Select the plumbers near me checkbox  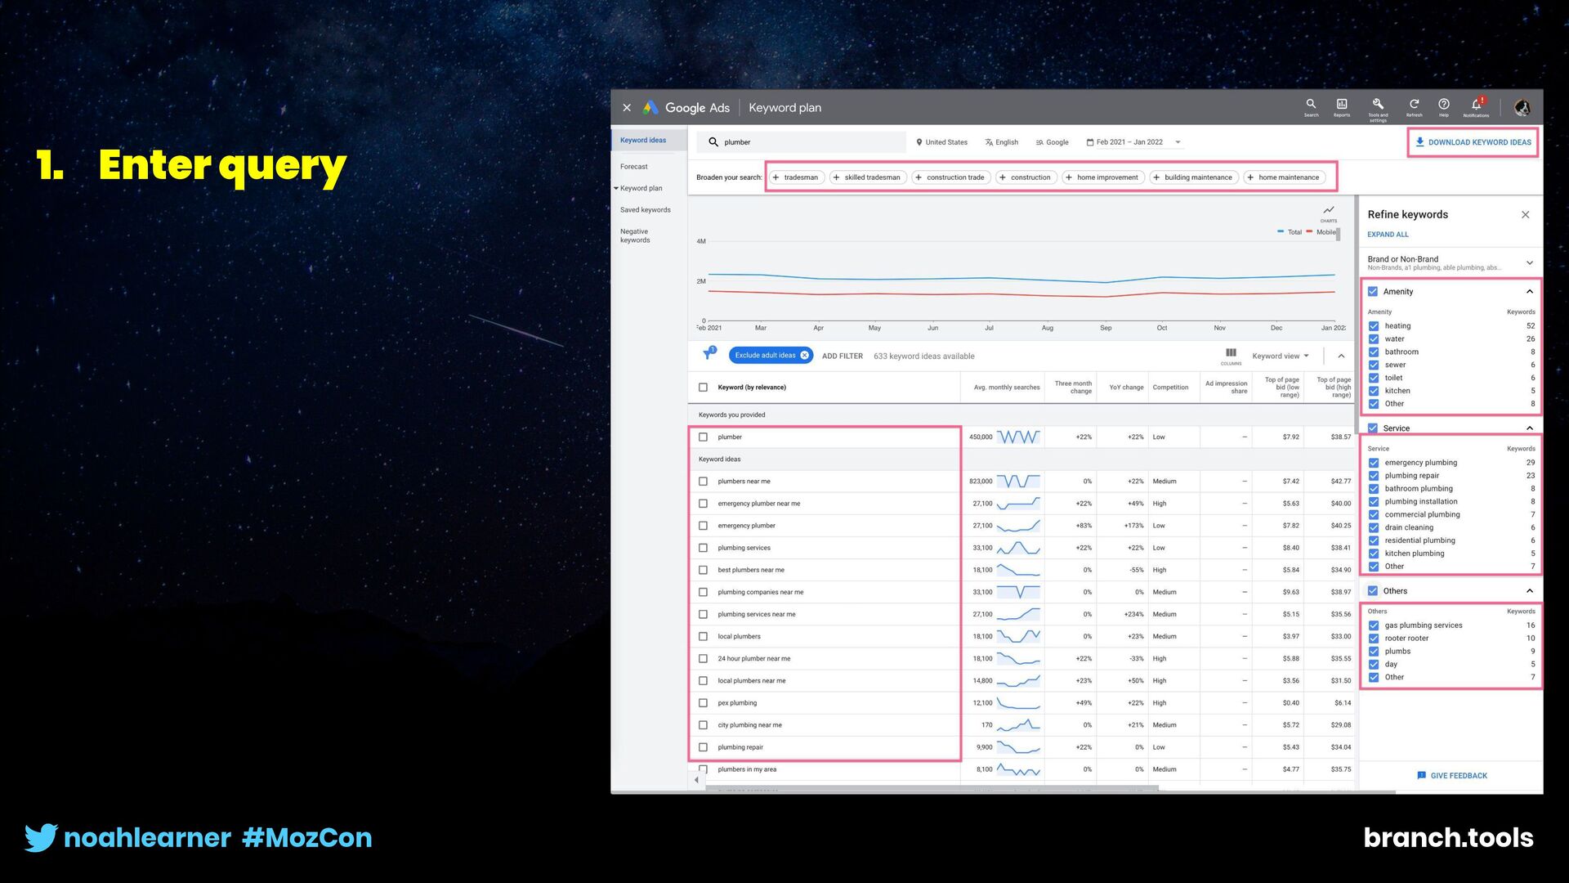click(703, 482)
